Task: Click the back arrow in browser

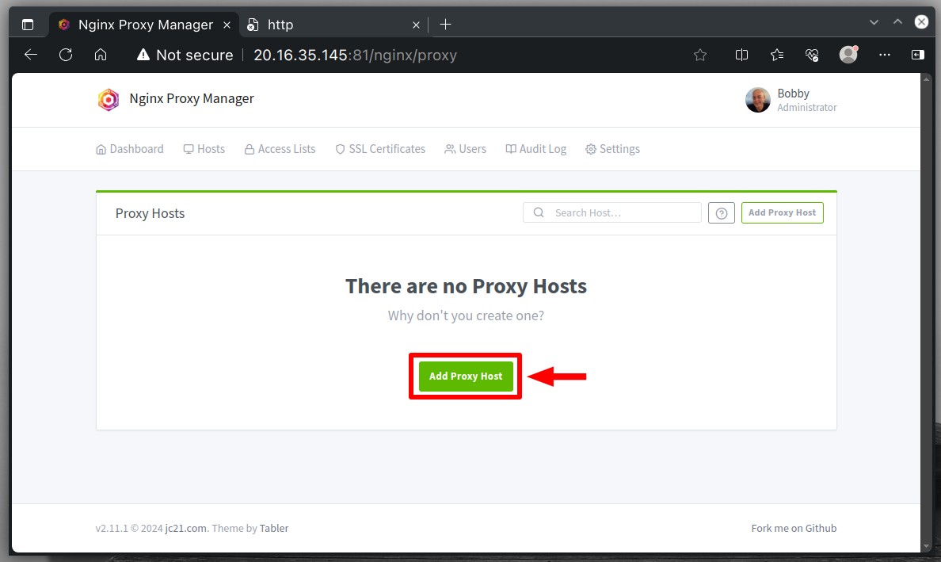Action: pyautogui.click(x=31, y=55)
